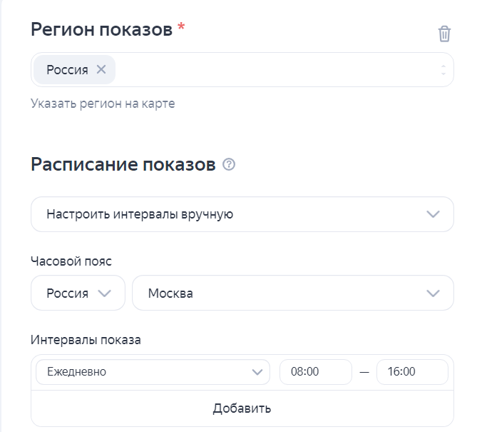477x432 pixels.
Task: Select the Россия chip in the region field
Action: [67, 69]
